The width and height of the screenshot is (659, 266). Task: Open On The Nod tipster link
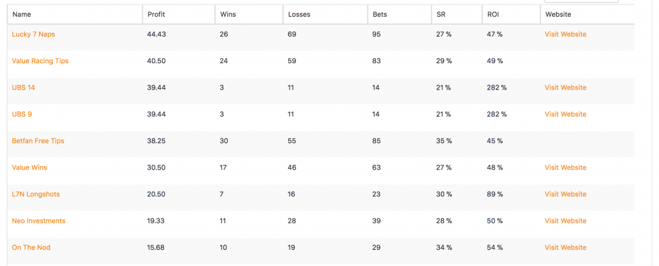[x=31, y=247]
